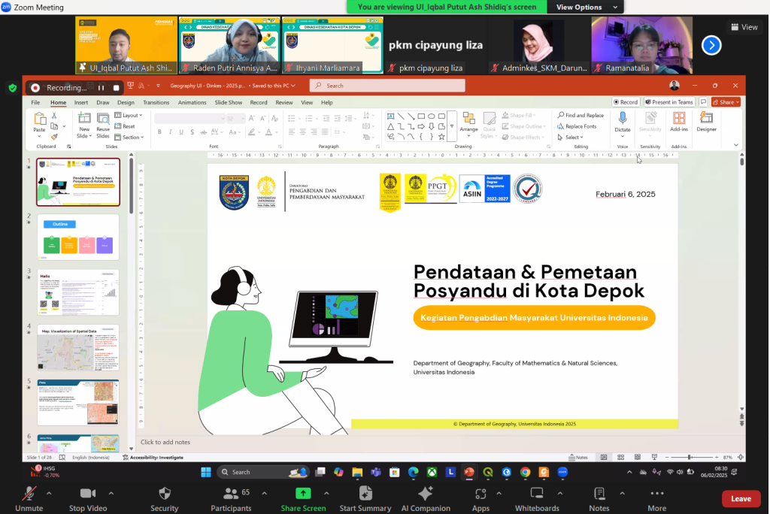This screenshot has height=514, width=770.
Task: Pause the Zoom recording
Action: tap(101, 88)
